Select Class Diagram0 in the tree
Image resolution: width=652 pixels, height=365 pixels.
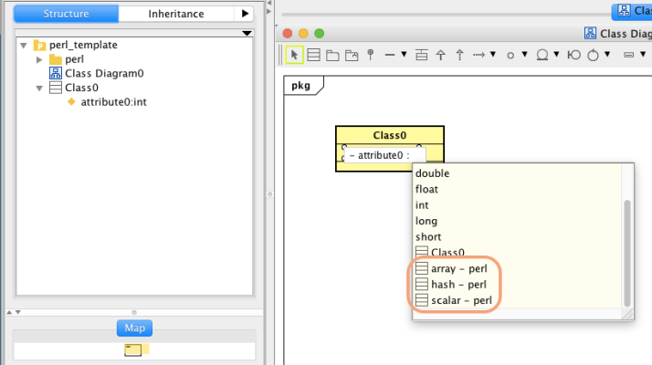click(104, 74)
